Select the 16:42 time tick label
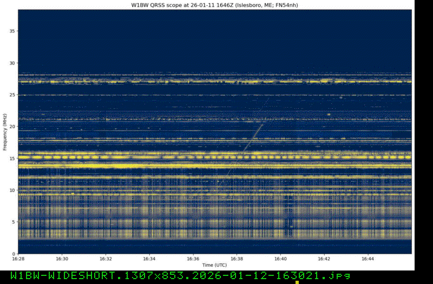This screenshot has height=284, width=433. [324, 259]
